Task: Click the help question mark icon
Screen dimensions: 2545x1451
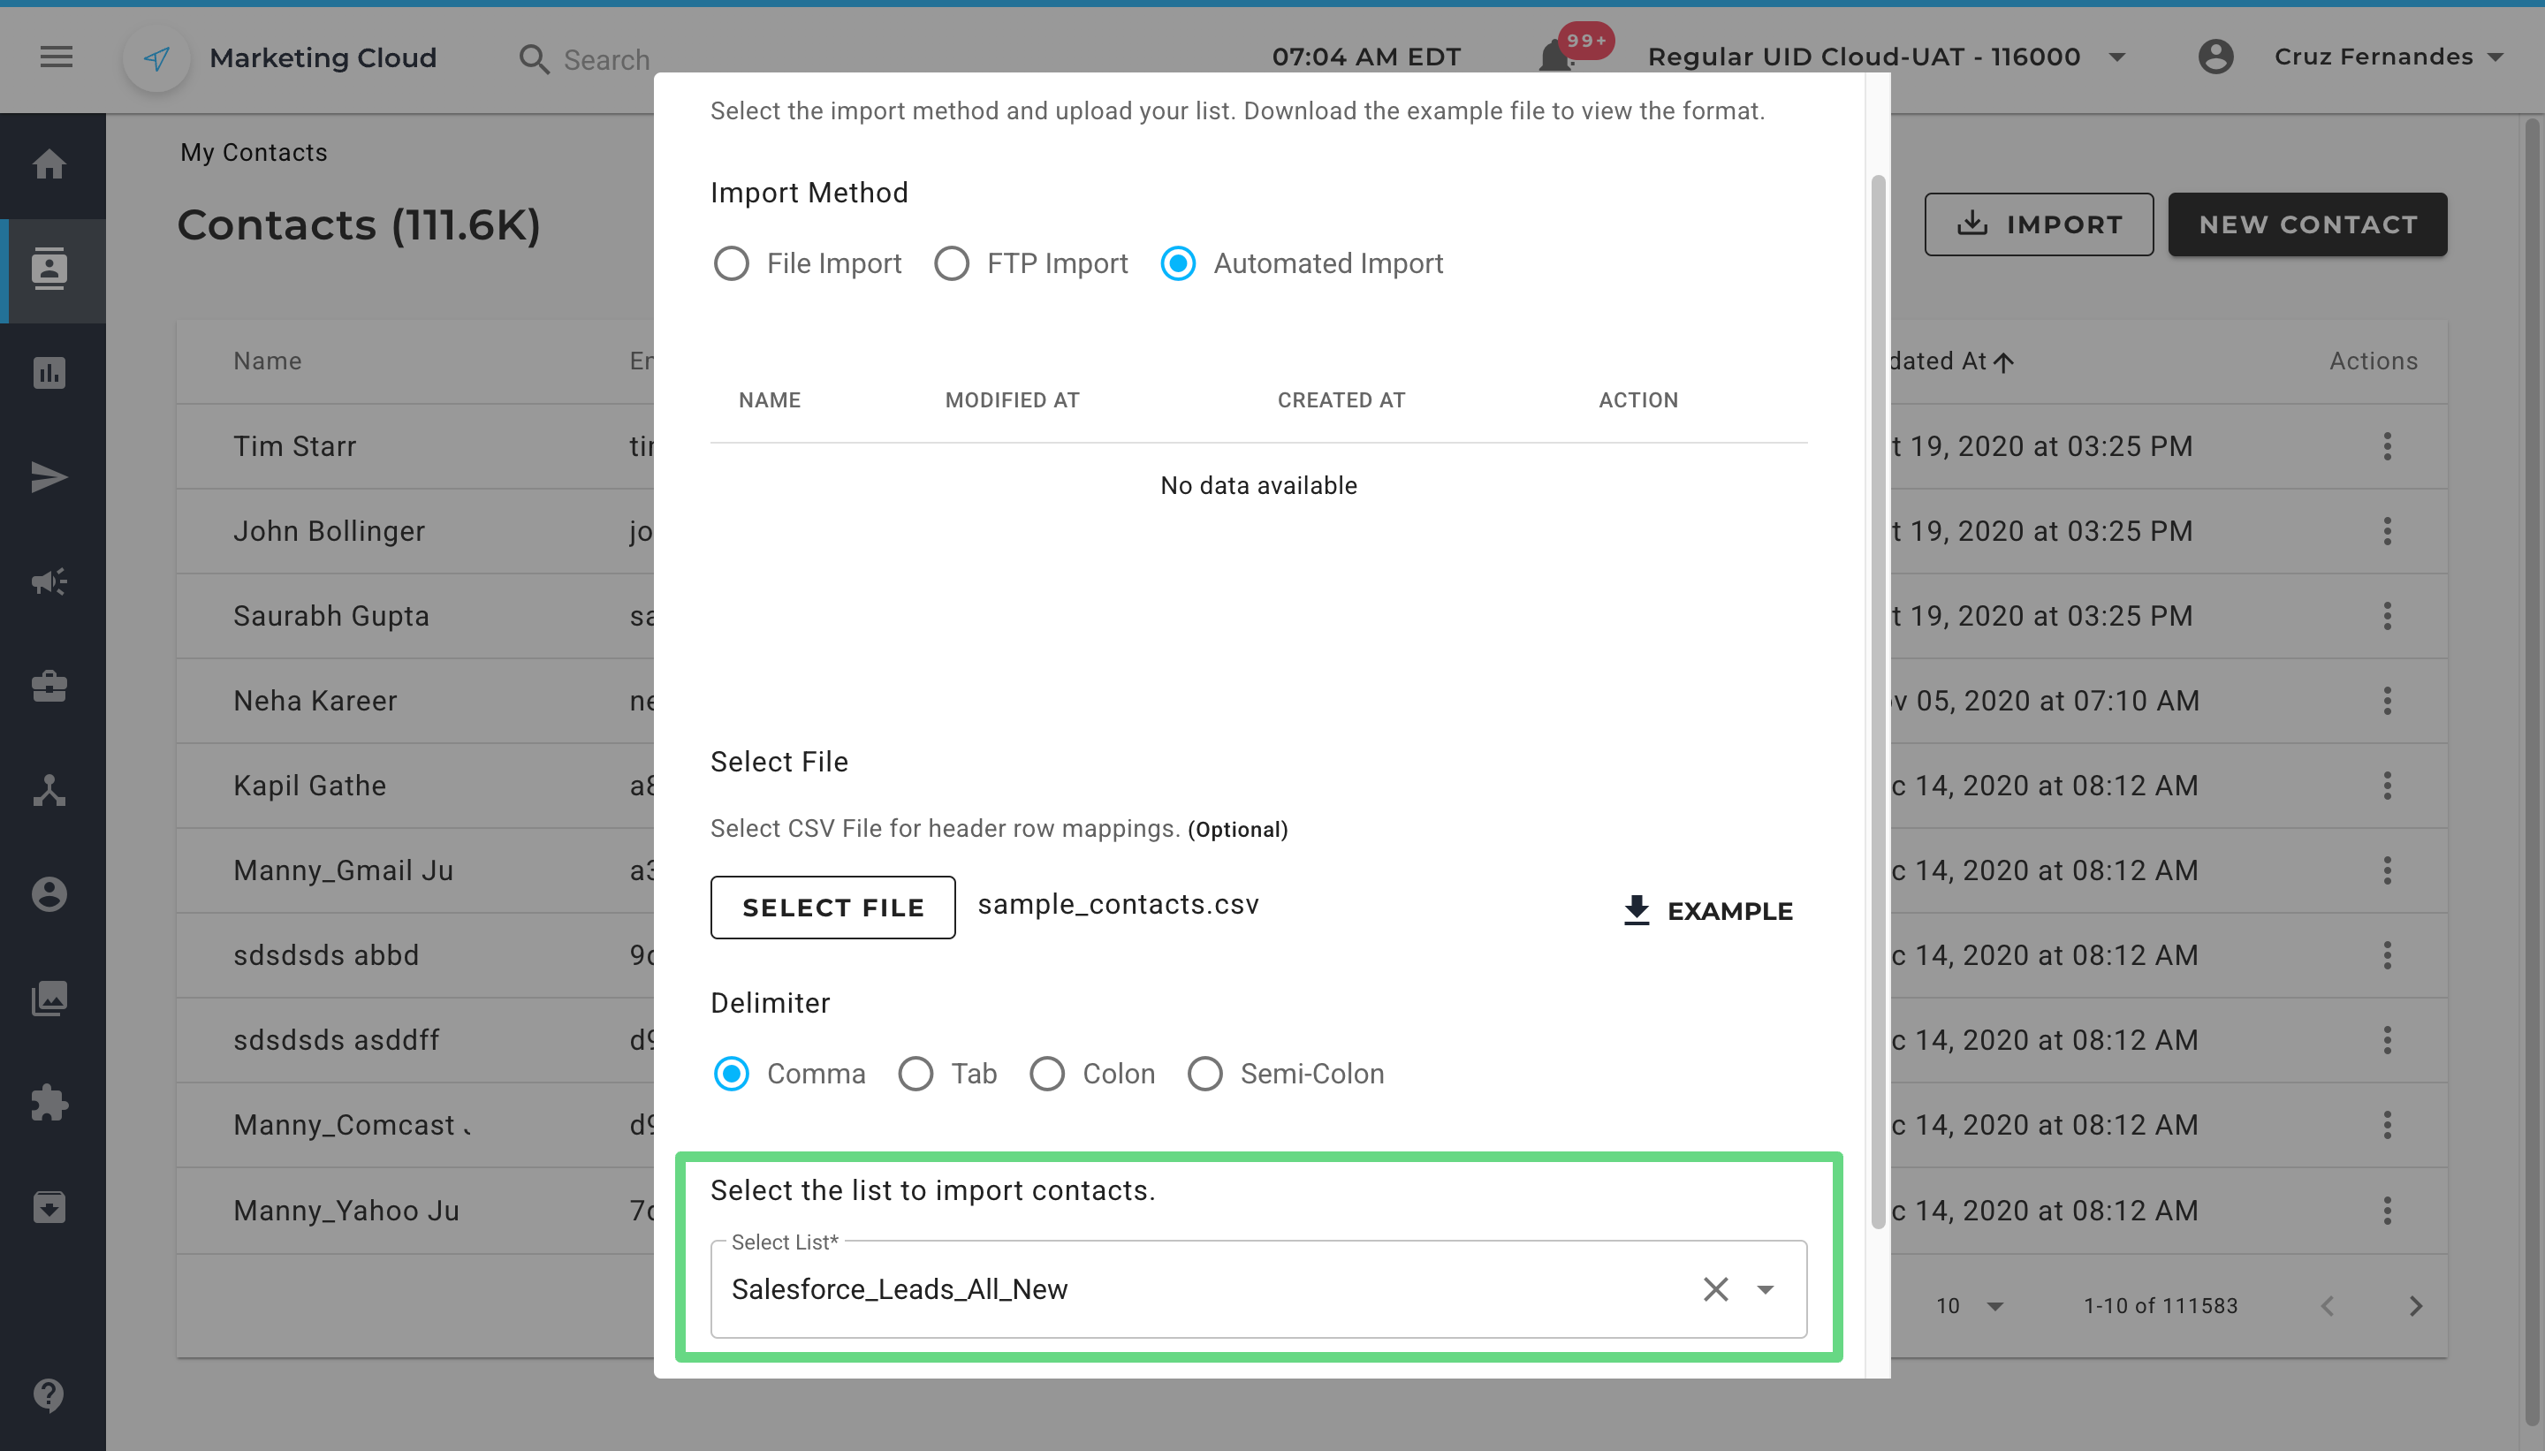Action: pos(49,1394)
